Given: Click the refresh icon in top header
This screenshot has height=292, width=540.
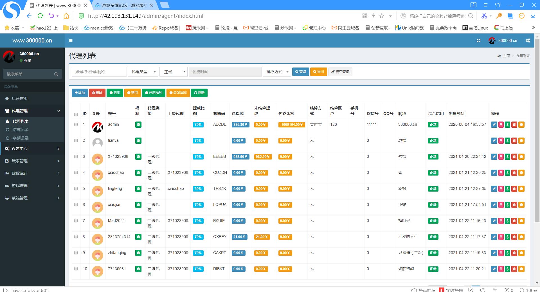Looking at the screenshot, I should point(478,41).
